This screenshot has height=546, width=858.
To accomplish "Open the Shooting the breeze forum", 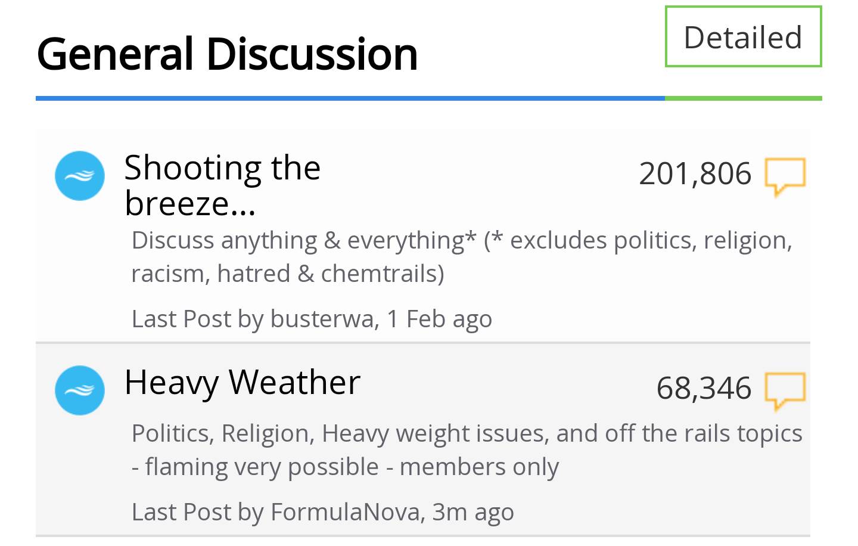I will pyautogui.click(x=222, y=185).
